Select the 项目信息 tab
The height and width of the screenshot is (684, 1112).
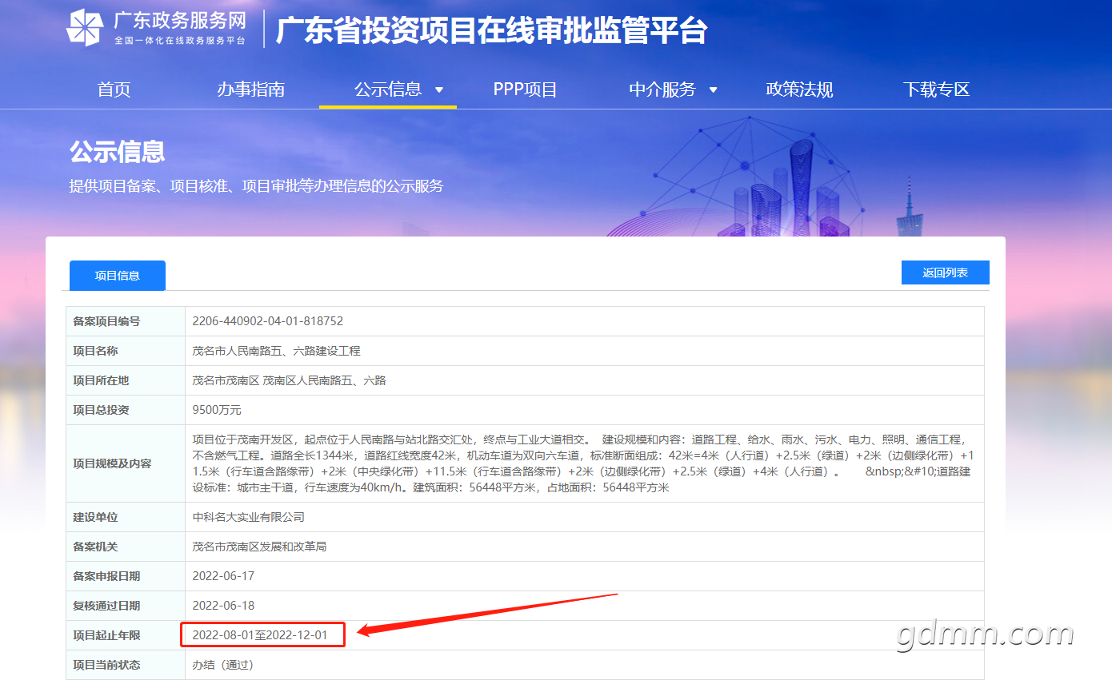point(118,276)
